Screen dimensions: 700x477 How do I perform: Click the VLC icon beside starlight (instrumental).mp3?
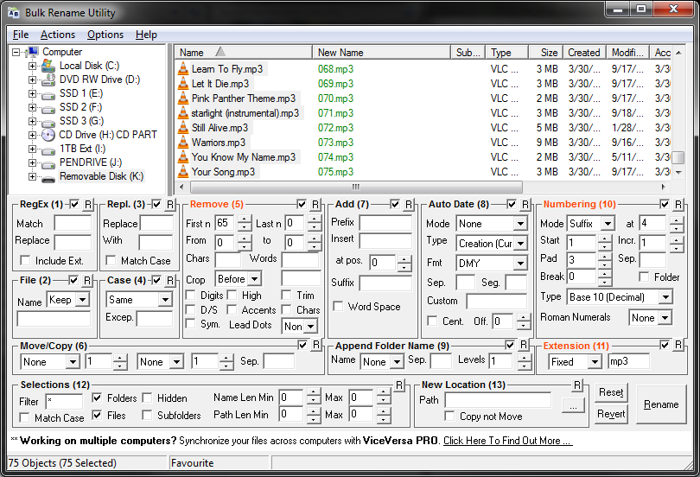(x=183, y=113)
